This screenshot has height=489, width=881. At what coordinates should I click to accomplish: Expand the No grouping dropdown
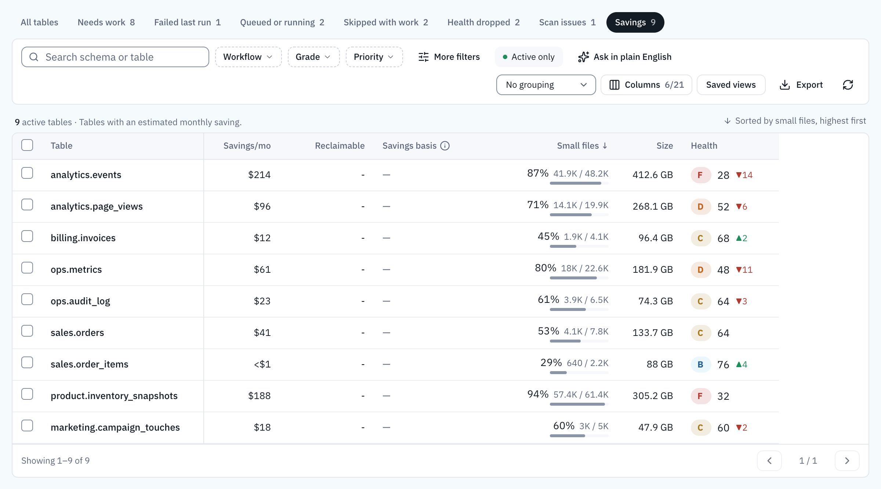point(546,85)
